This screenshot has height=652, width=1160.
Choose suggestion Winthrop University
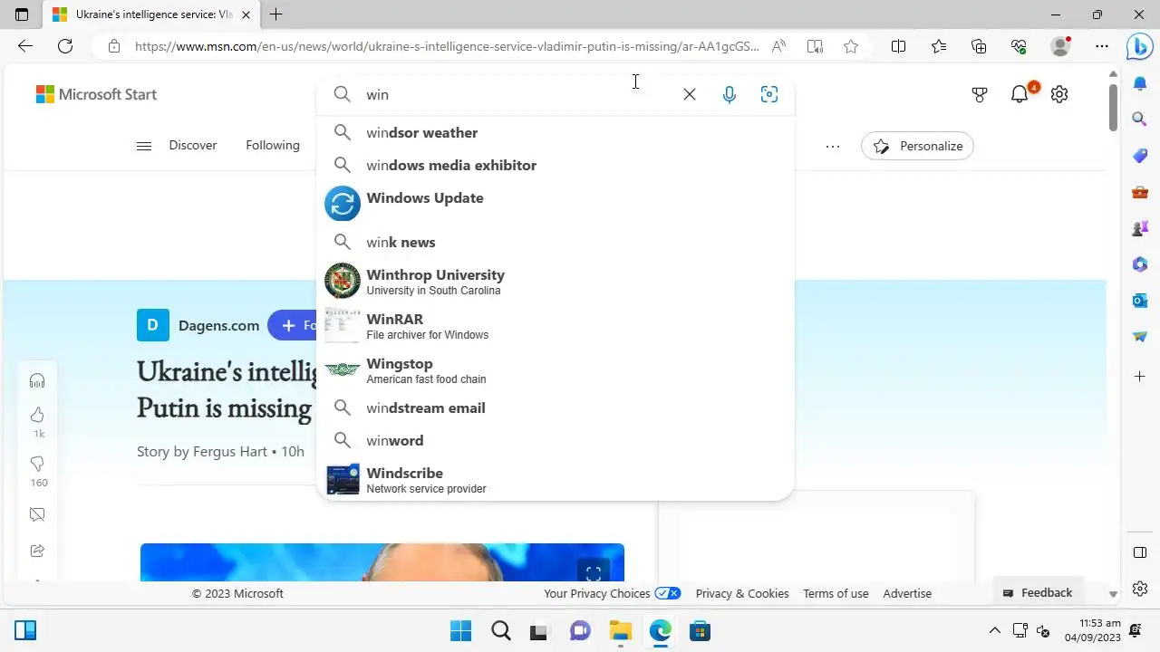point(556,282)
